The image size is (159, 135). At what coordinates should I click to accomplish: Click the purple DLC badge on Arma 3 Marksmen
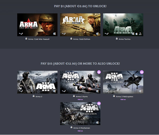(99, 104)
